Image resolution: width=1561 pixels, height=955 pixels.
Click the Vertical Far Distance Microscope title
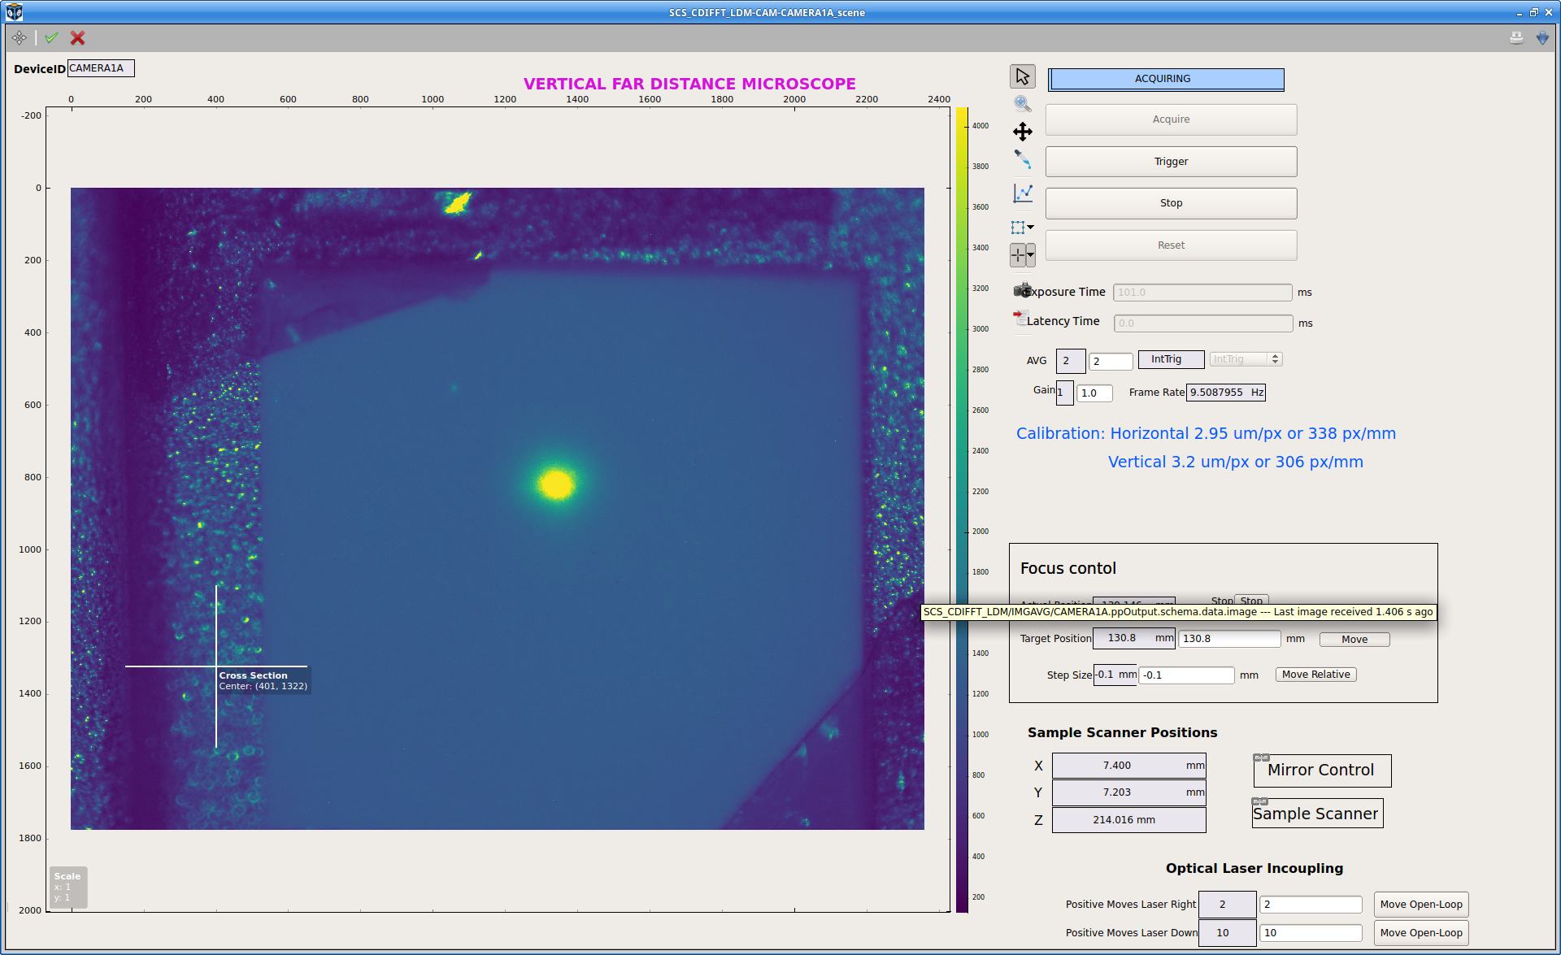689,84
